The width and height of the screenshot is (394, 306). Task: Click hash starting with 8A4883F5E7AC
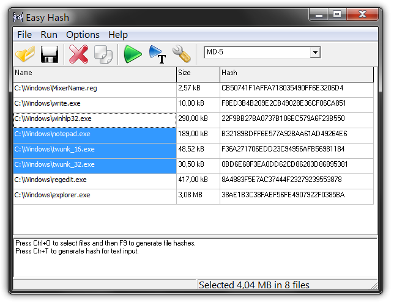coord(297,181)
